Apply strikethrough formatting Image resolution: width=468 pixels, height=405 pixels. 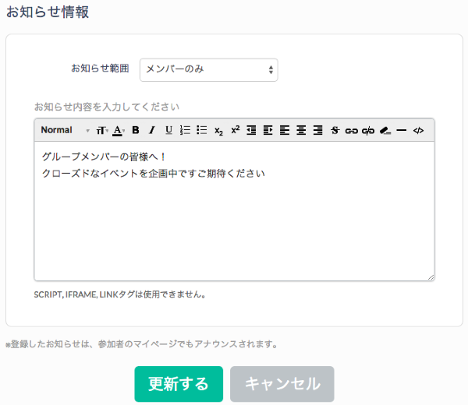(x=335, y=130)
